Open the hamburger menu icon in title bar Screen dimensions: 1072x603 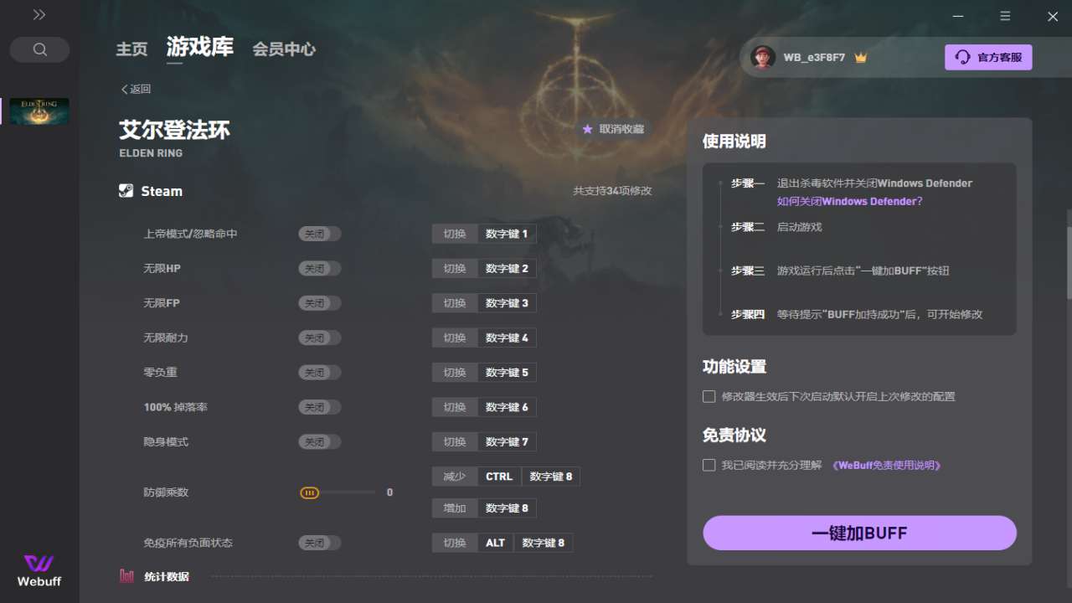tap(1005, 16)
